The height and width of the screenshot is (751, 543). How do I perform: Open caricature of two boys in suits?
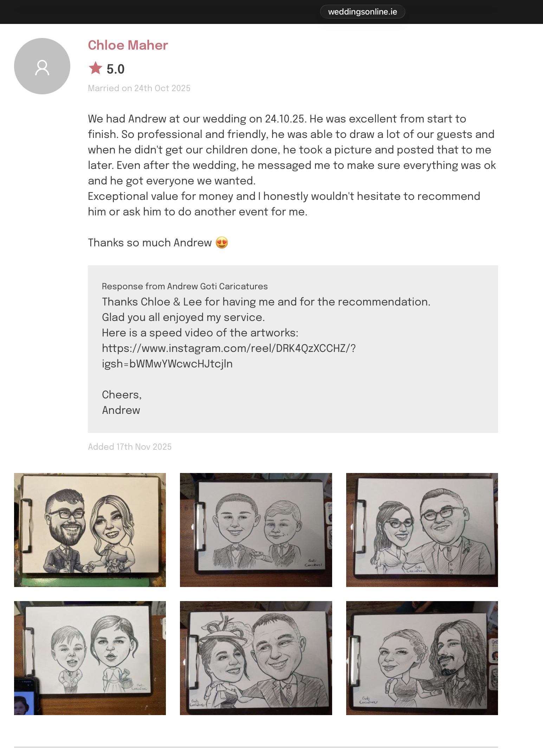[256, 530]
